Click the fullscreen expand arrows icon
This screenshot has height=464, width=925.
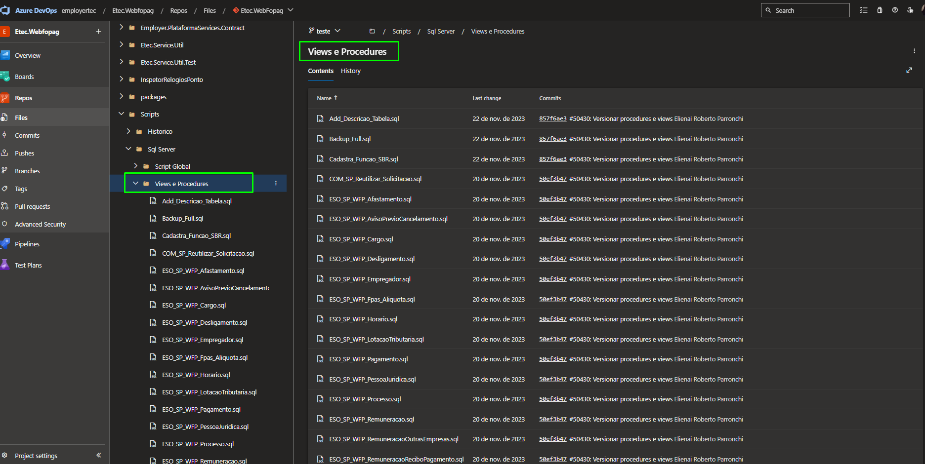point(909,71)
